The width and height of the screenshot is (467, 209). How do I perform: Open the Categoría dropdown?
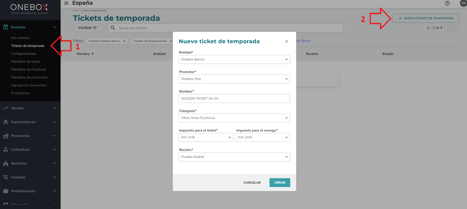point(234,118)
